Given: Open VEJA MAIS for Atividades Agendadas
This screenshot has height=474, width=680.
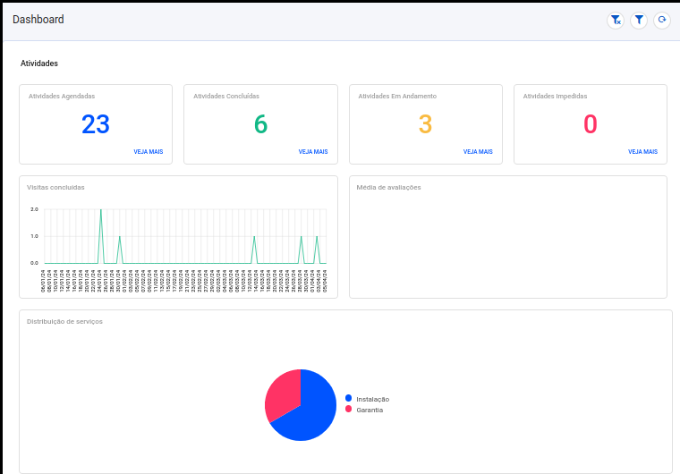Looking at the screenshot, I should (x=149, y=152).
